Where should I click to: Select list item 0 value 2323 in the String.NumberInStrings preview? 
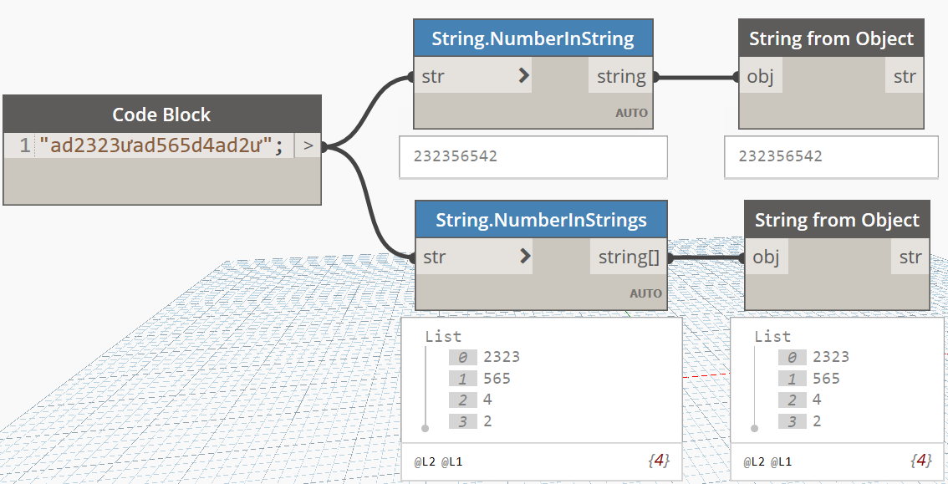[501, 357]
